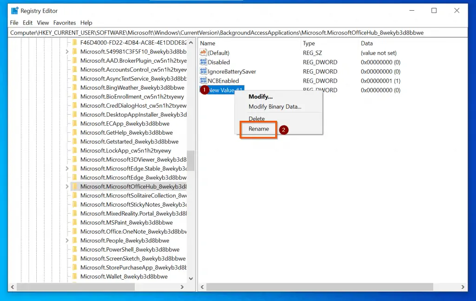Select the Disabled REG_DWORD value icon
476x301 pixels.
[202, 62]
